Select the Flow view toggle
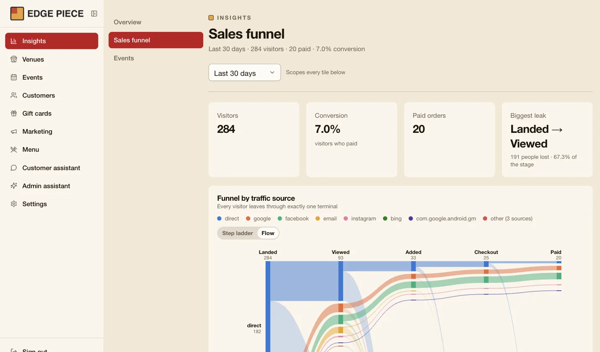This screenshot has height=352, width=600. (268, 233)
